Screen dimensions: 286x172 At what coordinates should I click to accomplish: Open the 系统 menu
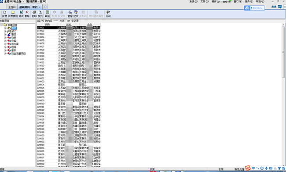[193, 1]
